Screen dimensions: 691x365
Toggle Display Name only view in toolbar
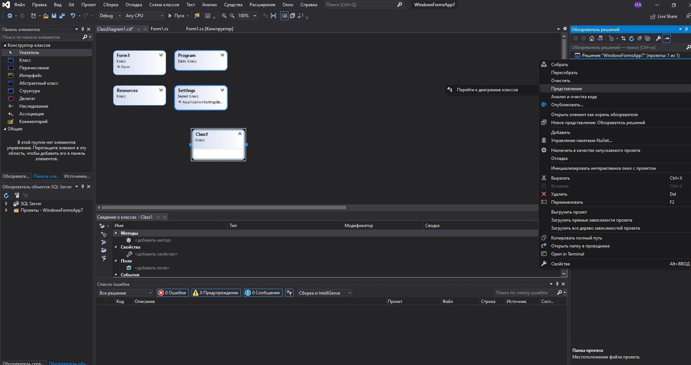coord(284,16)
